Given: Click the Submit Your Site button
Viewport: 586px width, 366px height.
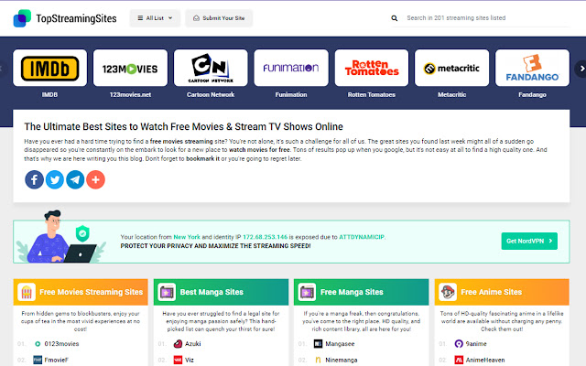Looking at the screenshot, I should 219,18.
